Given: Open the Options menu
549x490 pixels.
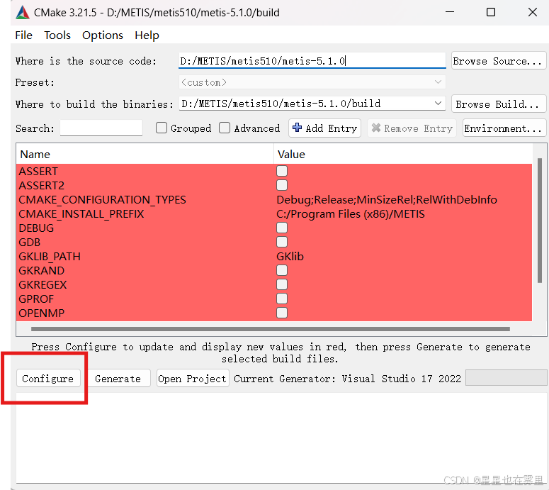Looking at the screenshot, I should 103,35.
